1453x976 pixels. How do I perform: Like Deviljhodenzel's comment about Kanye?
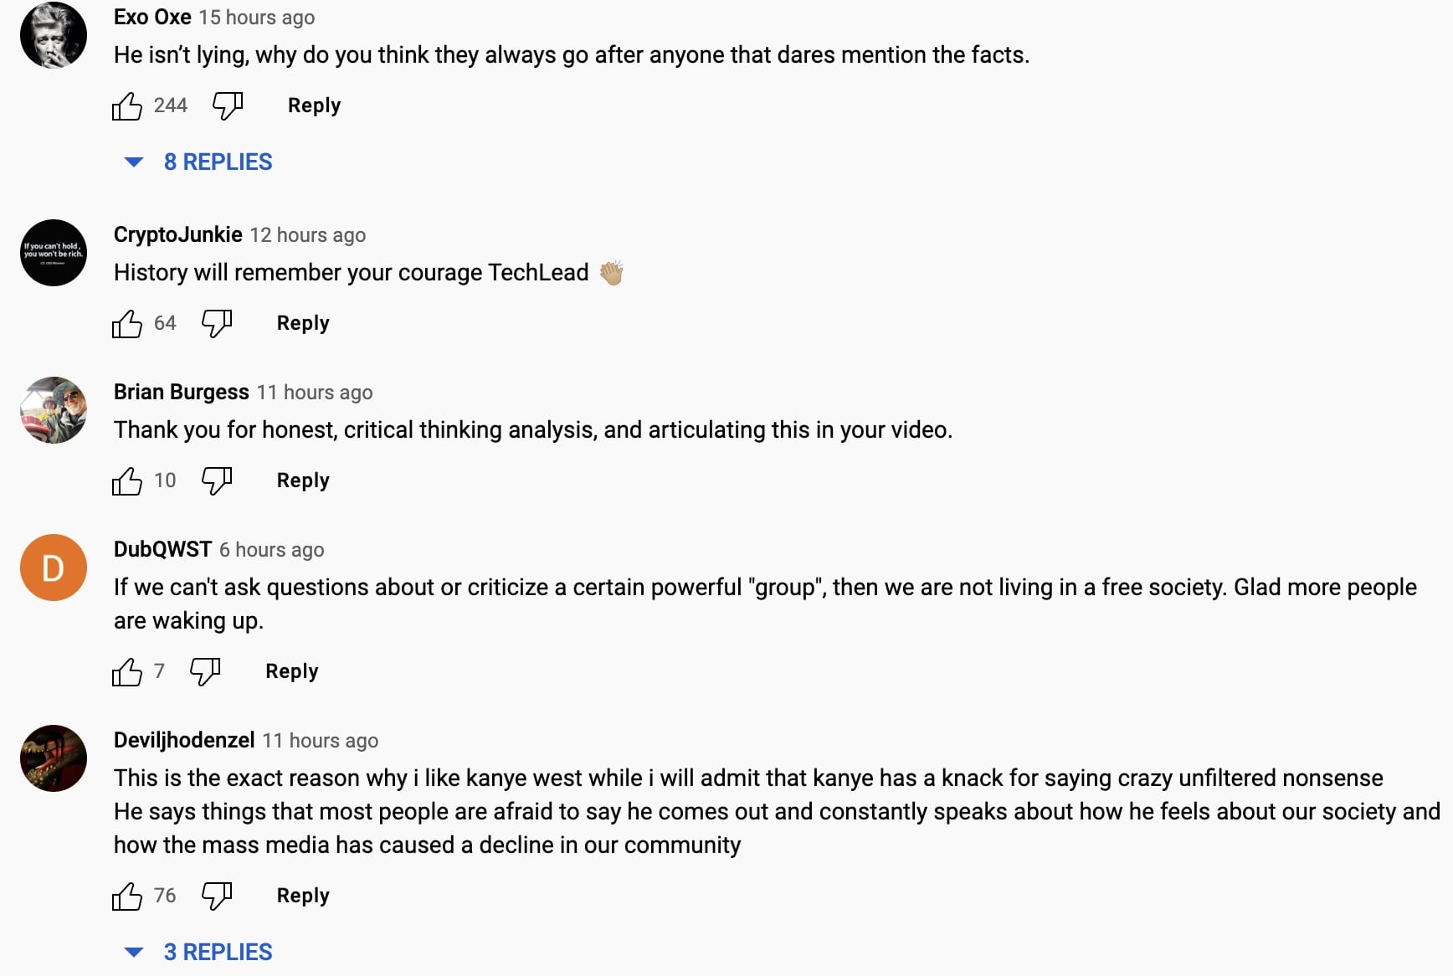pyautogui.click(x=127, y=896)
